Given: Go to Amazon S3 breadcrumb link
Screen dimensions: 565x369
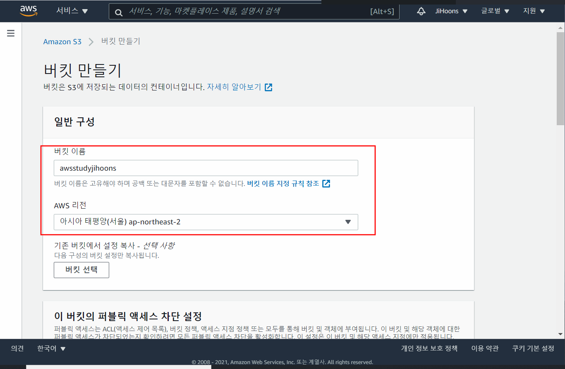Looking at the screenshot, I should click(62, 41).
